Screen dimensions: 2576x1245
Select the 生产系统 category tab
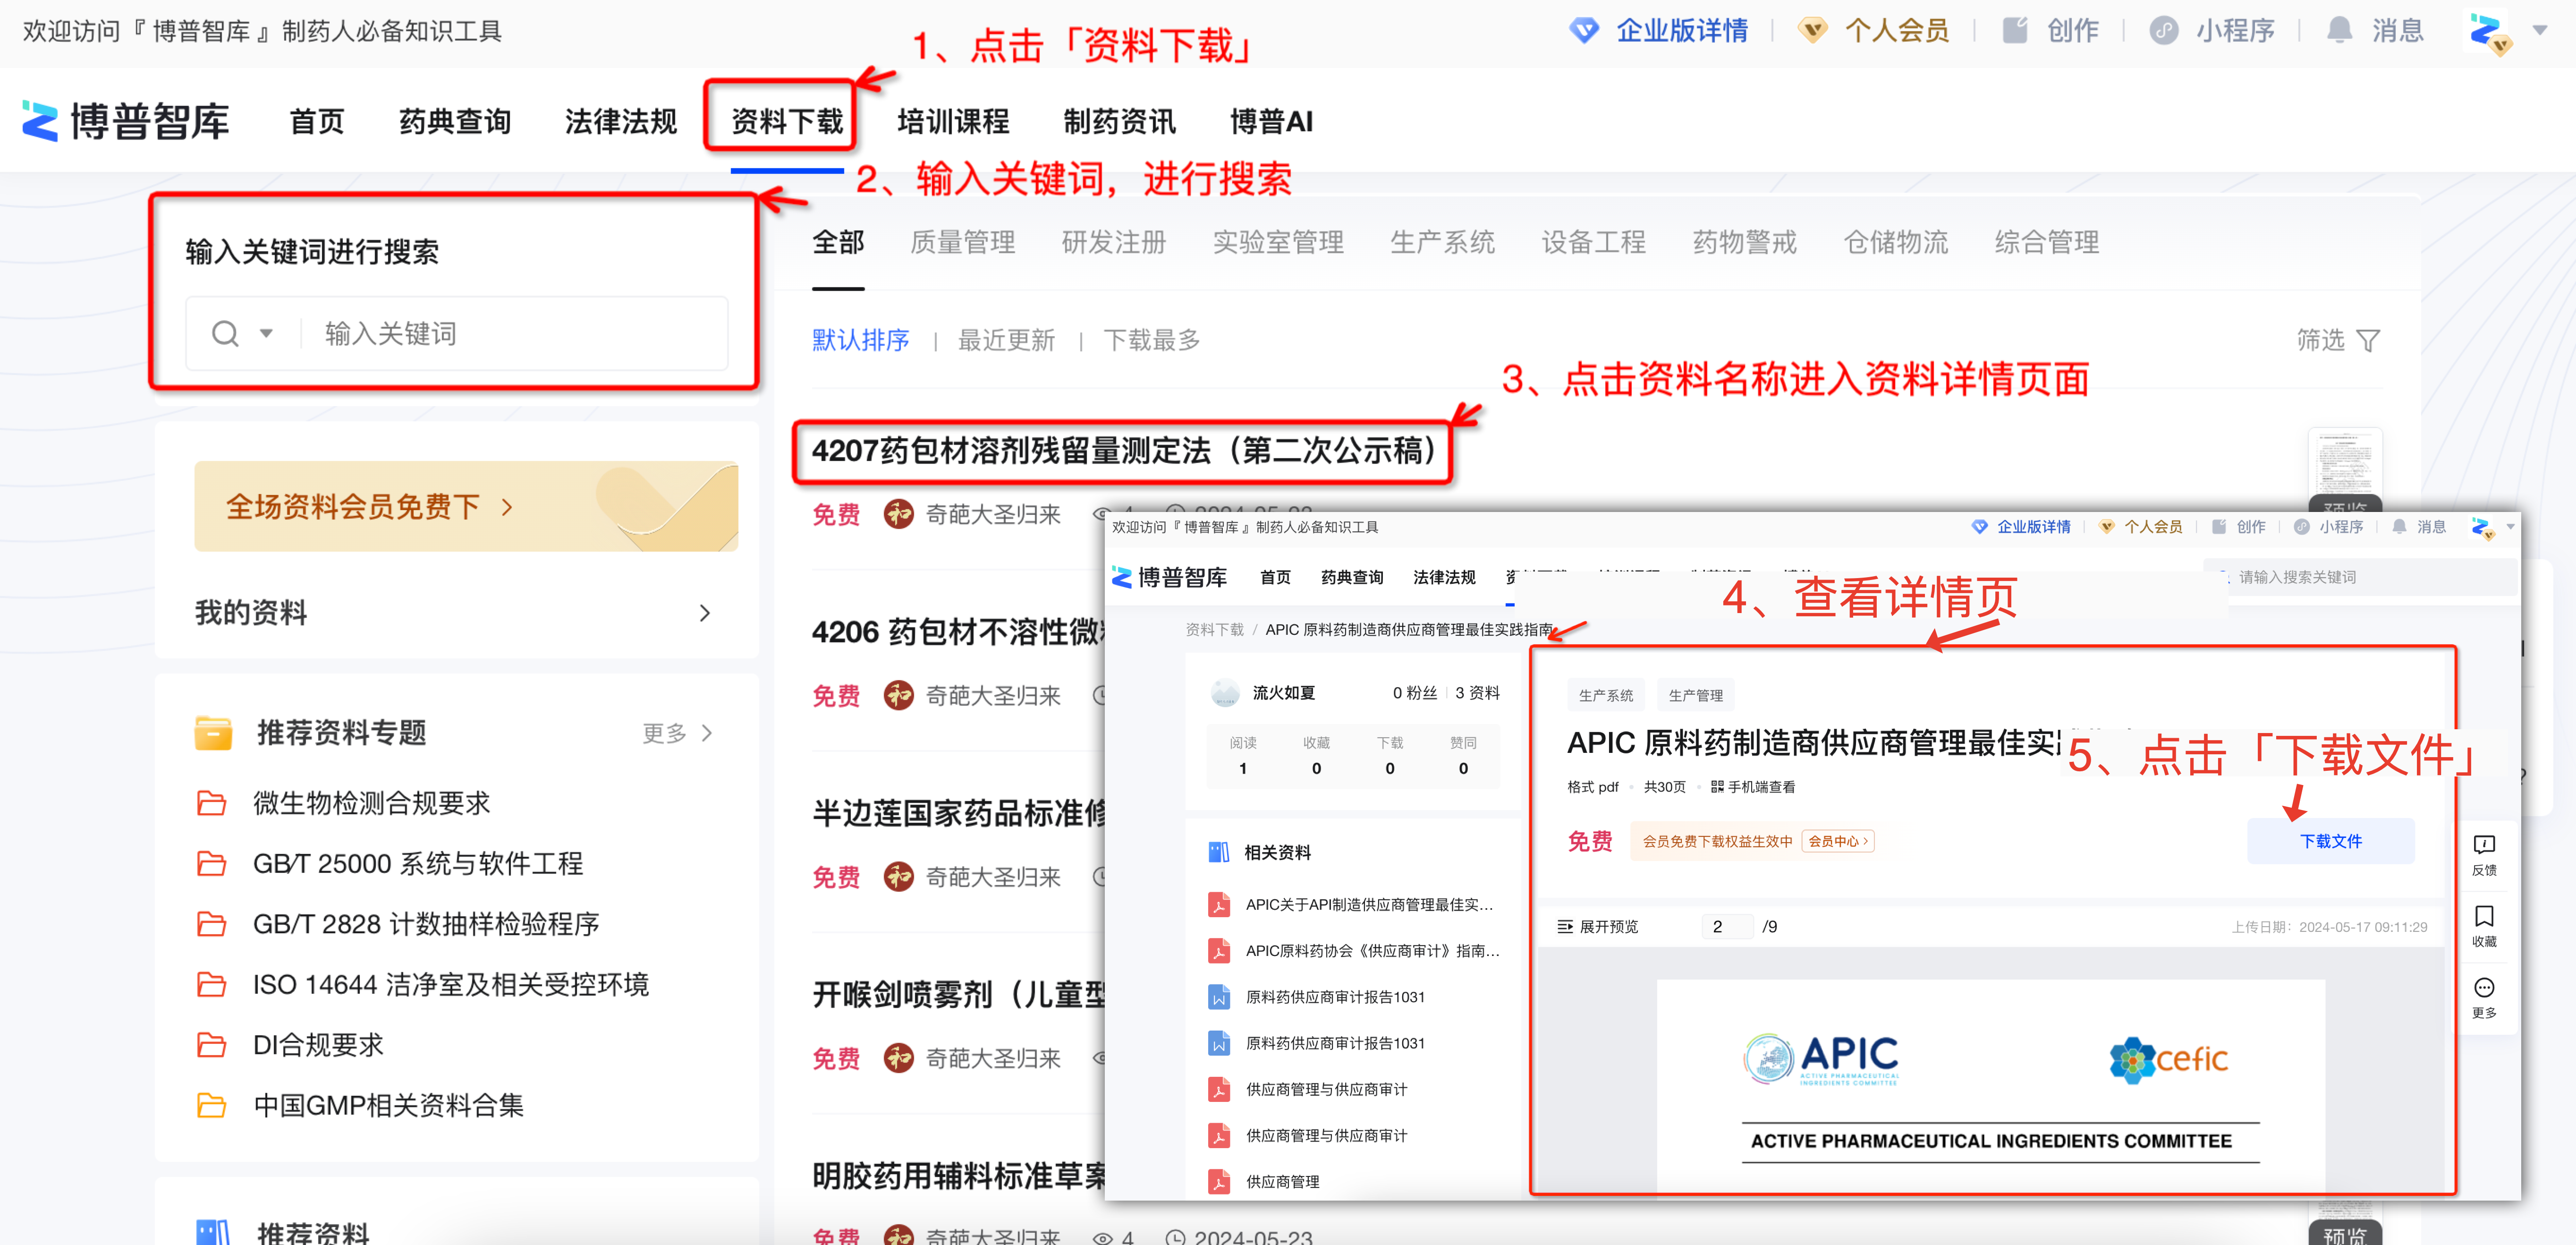point(1442,242)
